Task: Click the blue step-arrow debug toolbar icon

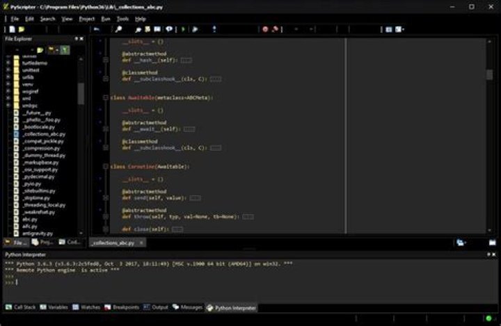Action: click(214, 29)
